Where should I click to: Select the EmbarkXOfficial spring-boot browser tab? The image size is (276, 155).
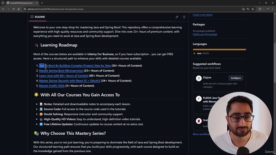pyautogui.click(x=22, y=3)
